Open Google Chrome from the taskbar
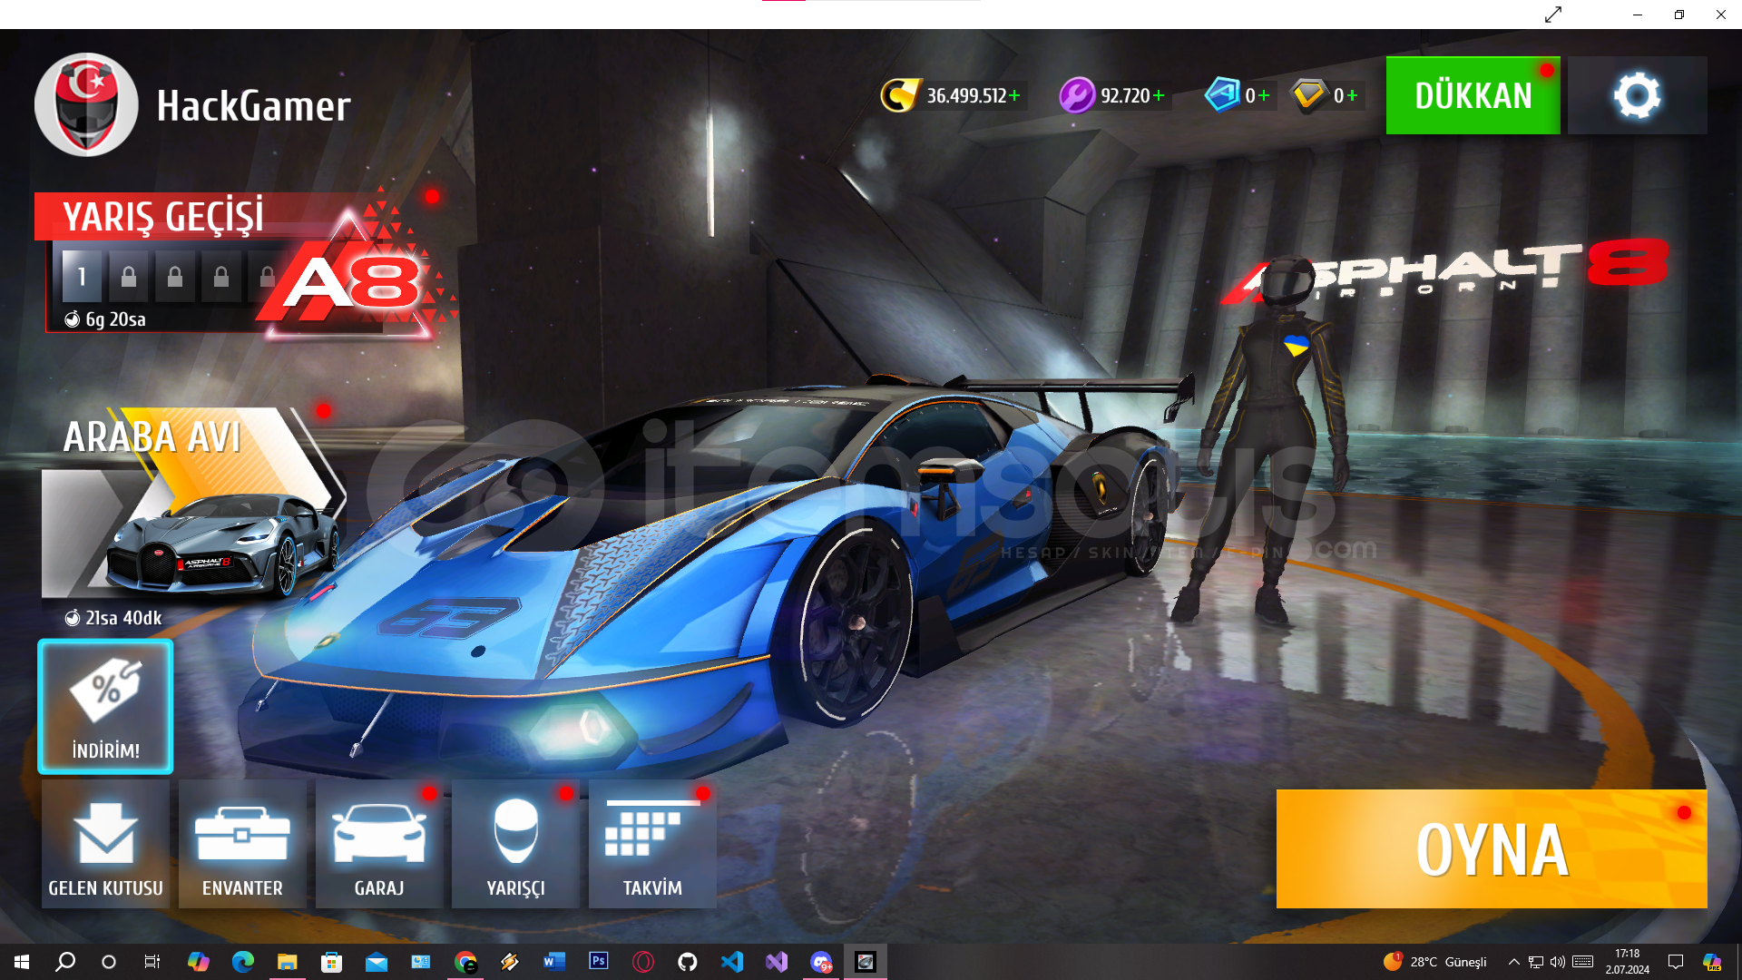This screenshot has height=980, width=1742. 465,962
